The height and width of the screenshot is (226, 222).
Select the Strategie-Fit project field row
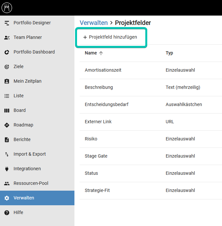click(x=97, y=191)
